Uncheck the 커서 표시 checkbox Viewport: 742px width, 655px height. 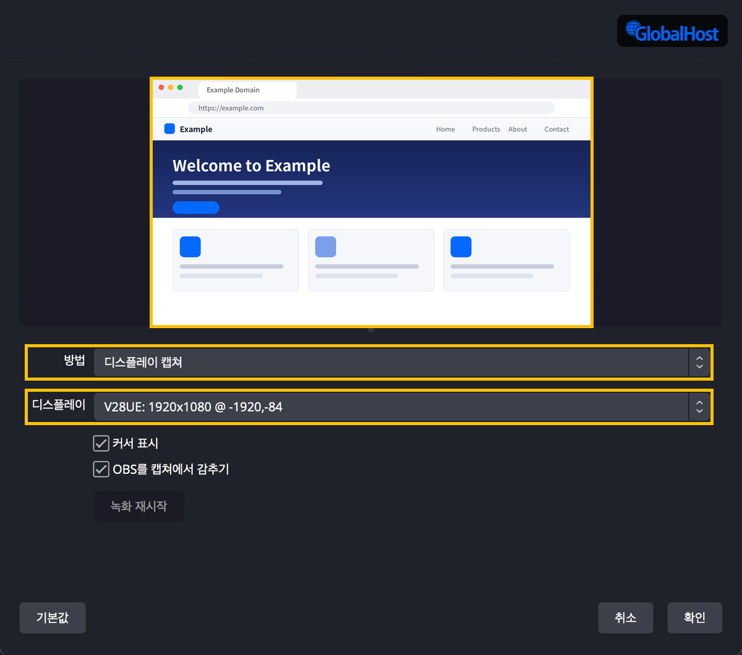tap(101, 443)
